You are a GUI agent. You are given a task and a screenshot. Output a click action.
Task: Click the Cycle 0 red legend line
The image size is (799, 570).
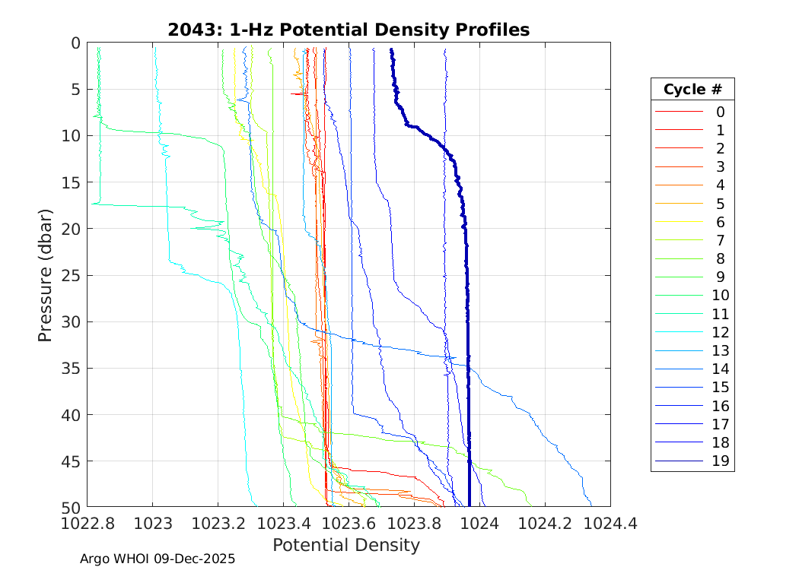[679, 112]
